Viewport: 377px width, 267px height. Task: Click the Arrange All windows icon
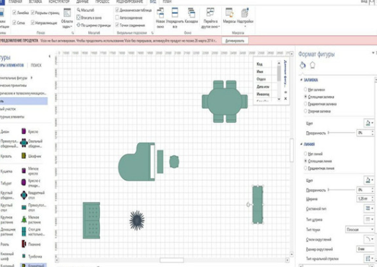pyautogui.click(x=175, y=12)
